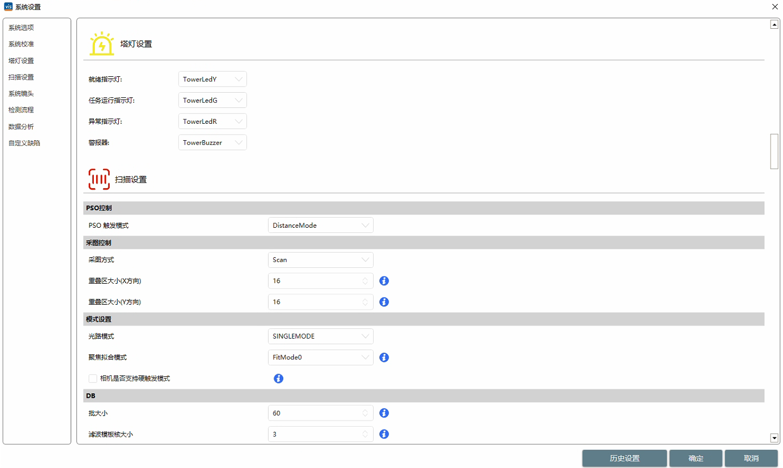Click the vertical scrollbar thumb
This screenshot has width=783, height=468.
(774, 151)
